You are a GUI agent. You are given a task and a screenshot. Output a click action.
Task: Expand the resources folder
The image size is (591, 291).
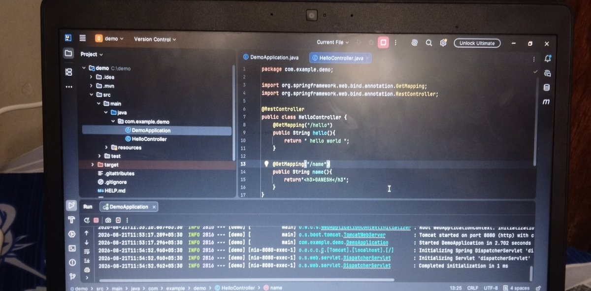106,148
